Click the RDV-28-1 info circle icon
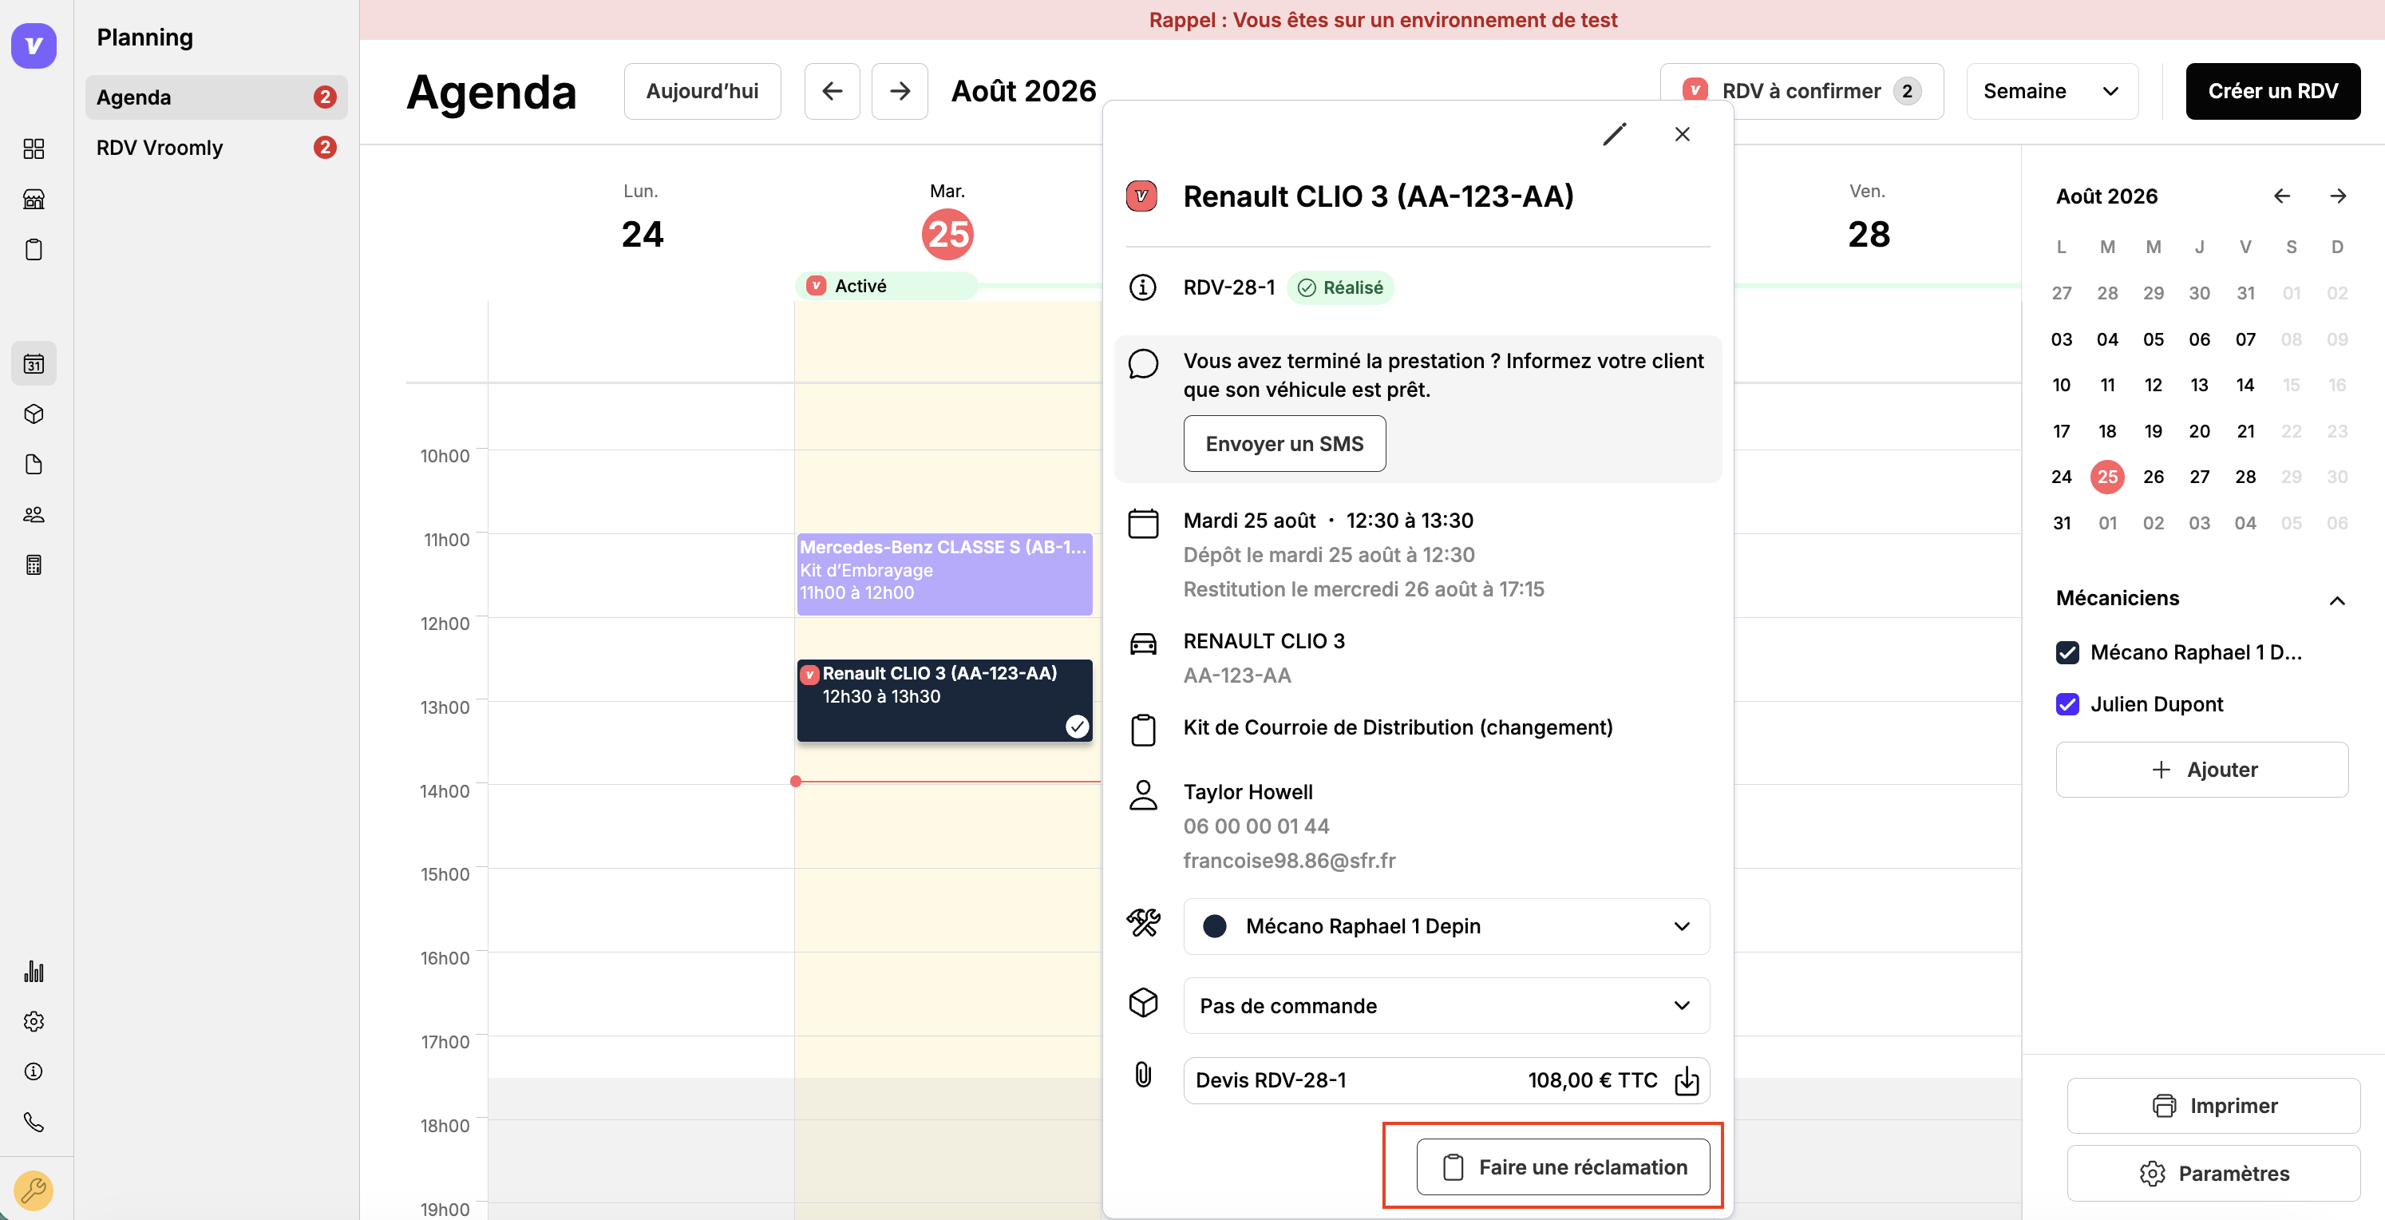 (1142, 287)
